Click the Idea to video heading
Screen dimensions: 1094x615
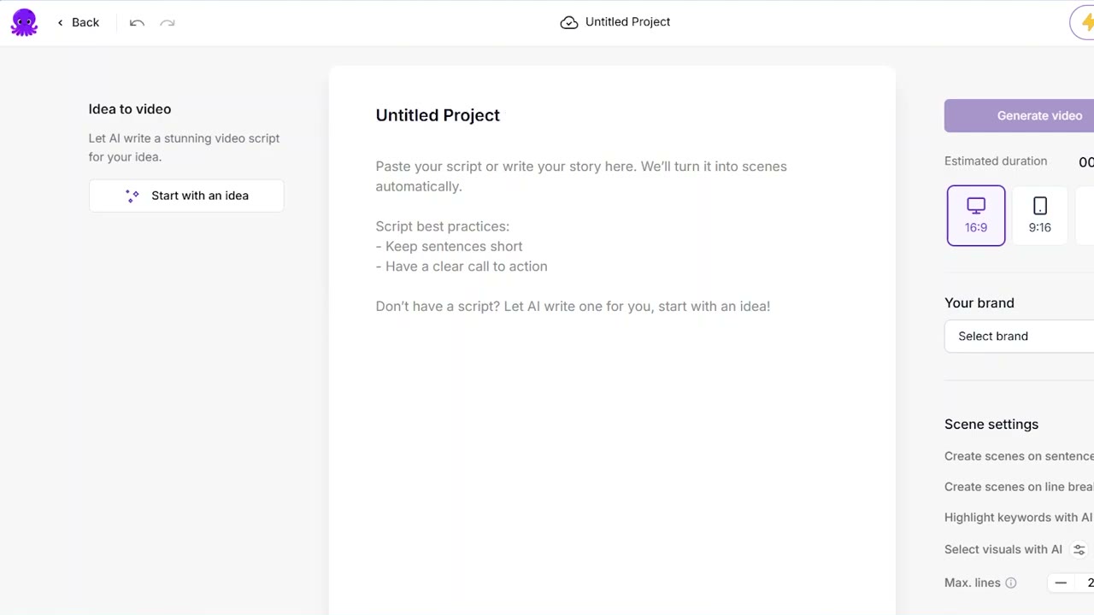point(130,109)
